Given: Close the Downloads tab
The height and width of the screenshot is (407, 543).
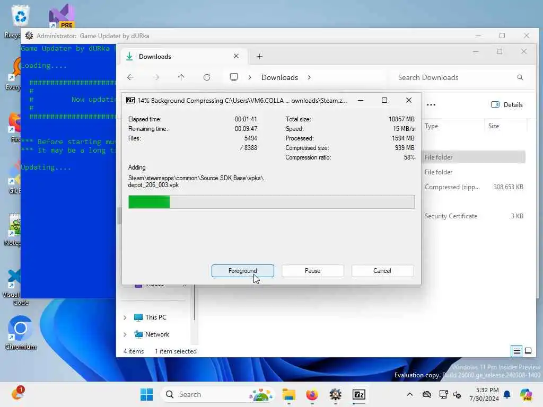Looking at the screenshot, I should point(236,56).
